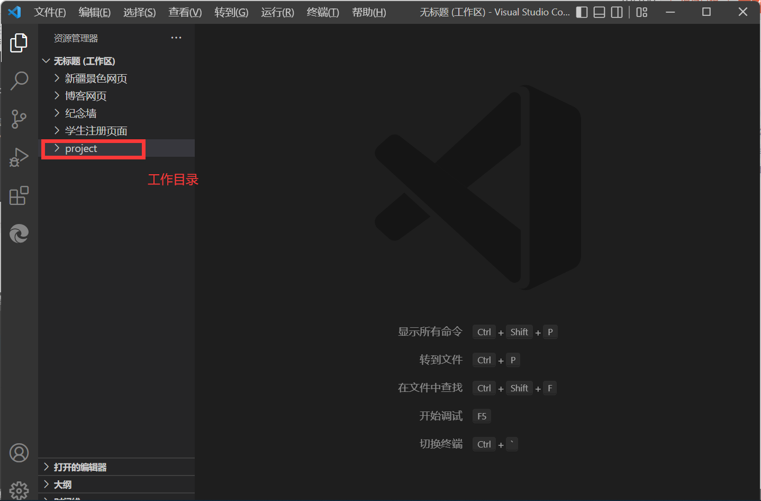Toggle the primary side bar layout icon
Viewport: 761px width, 501px height.
click(582, 12)
